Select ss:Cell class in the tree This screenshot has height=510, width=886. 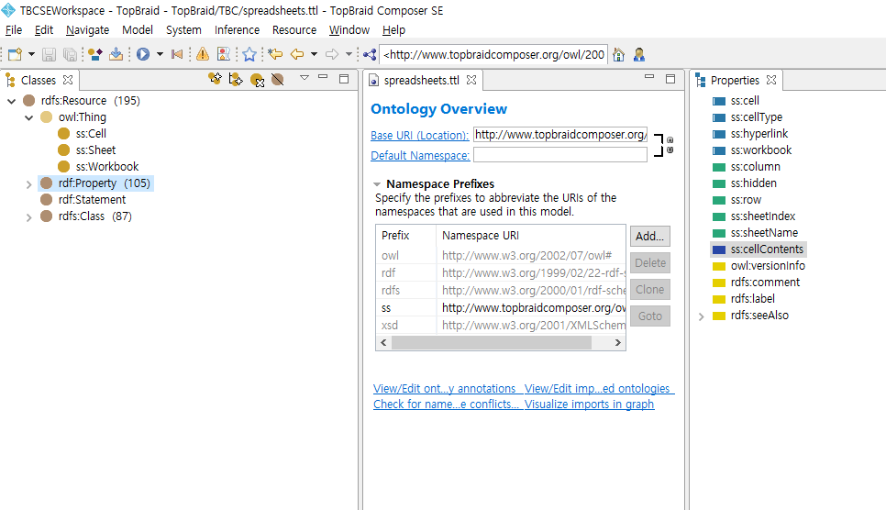click(x=91, y=134)
